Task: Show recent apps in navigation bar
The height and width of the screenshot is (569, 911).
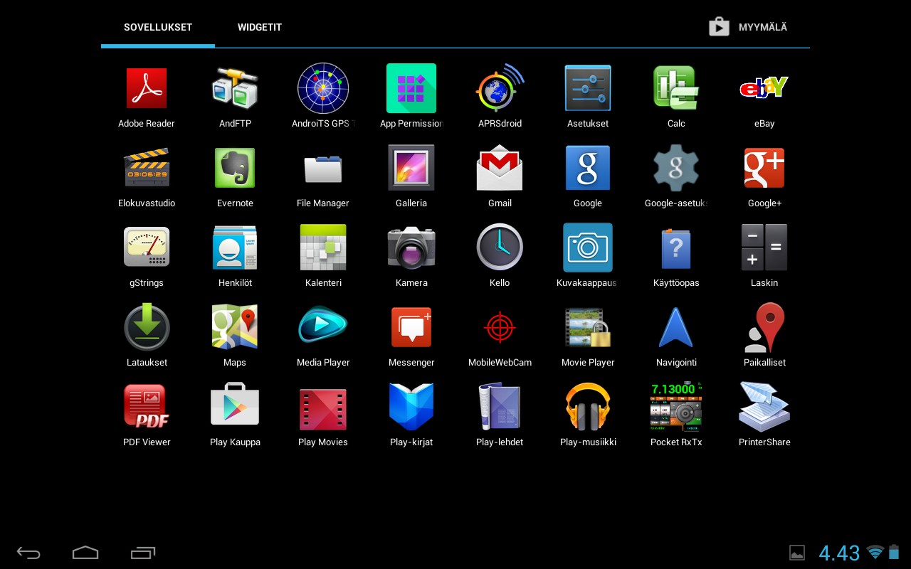Action: click(142, 553)
